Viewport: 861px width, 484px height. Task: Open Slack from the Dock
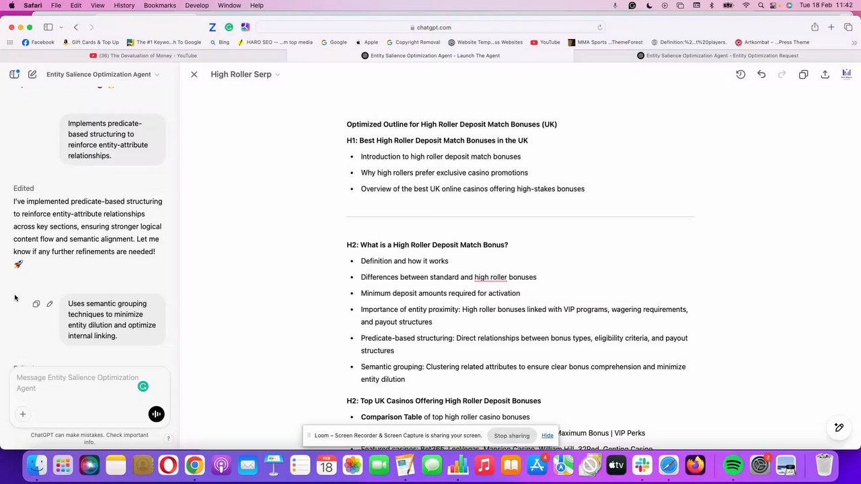(642, 465)
